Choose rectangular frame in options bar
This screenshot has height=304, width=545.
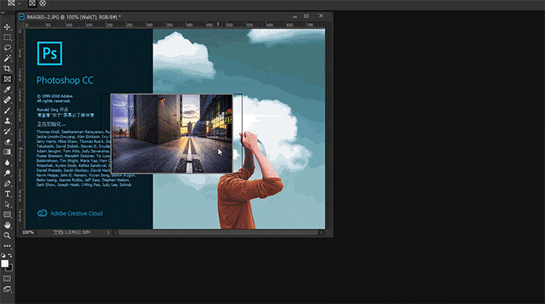click(32, 3)
